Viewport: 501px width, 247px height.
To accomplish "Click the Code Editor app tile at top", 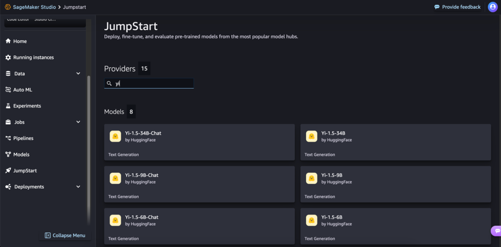I will coord(18,20).
